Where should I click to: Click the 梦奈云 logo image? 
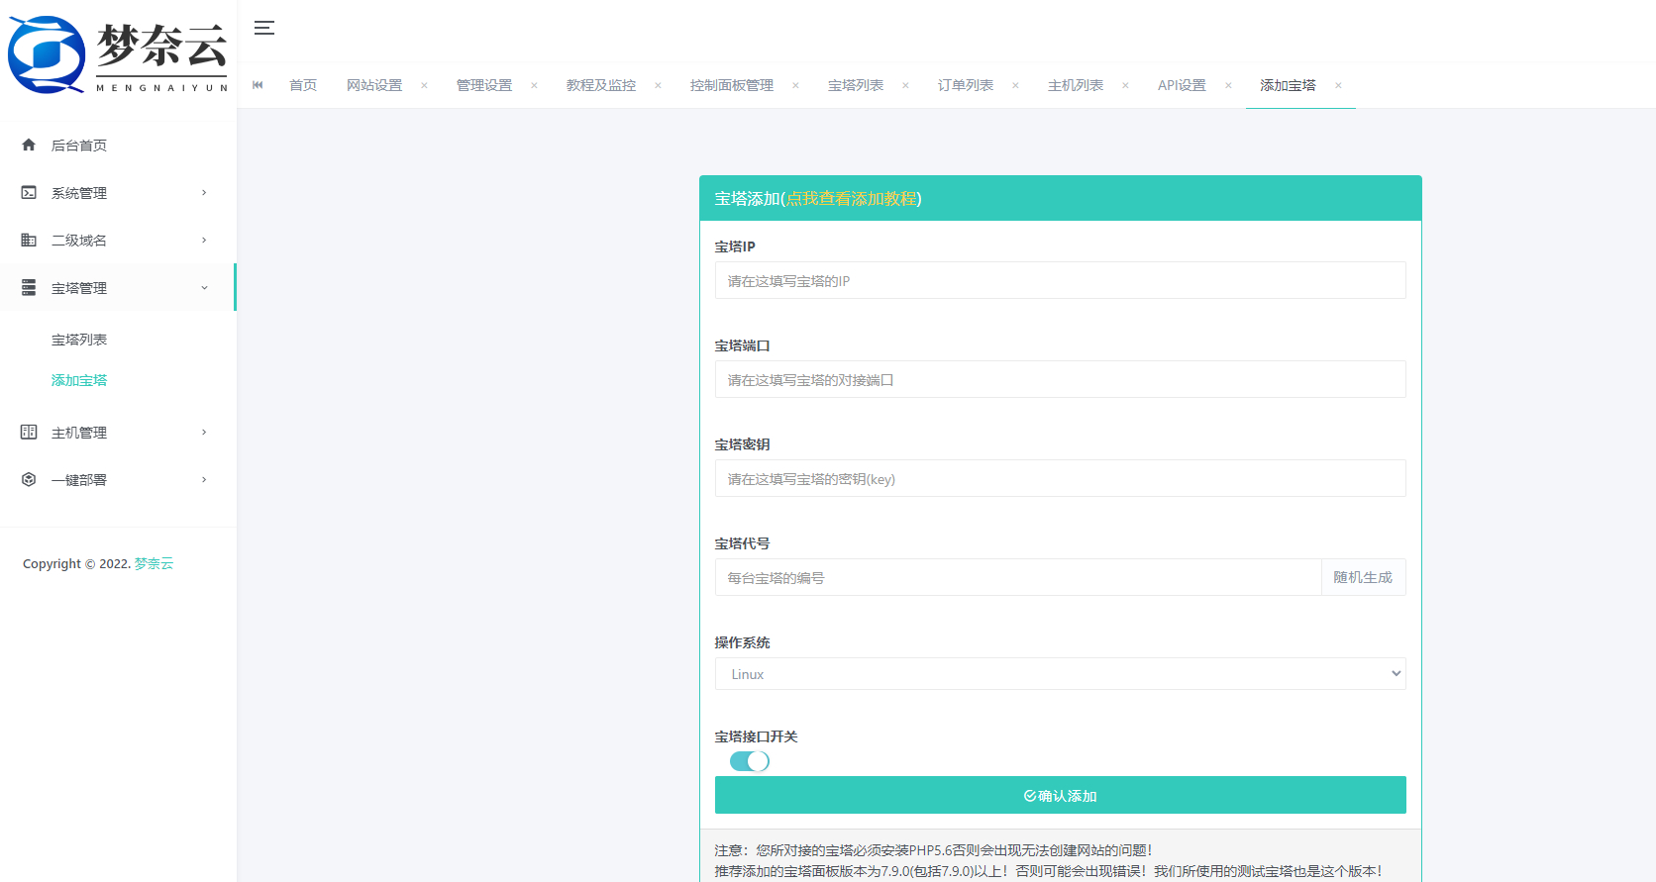(118, 54)
